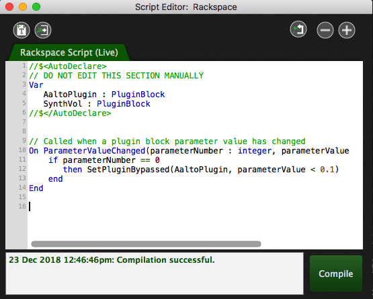Click the import script arrow icon

tap(43, 30)
